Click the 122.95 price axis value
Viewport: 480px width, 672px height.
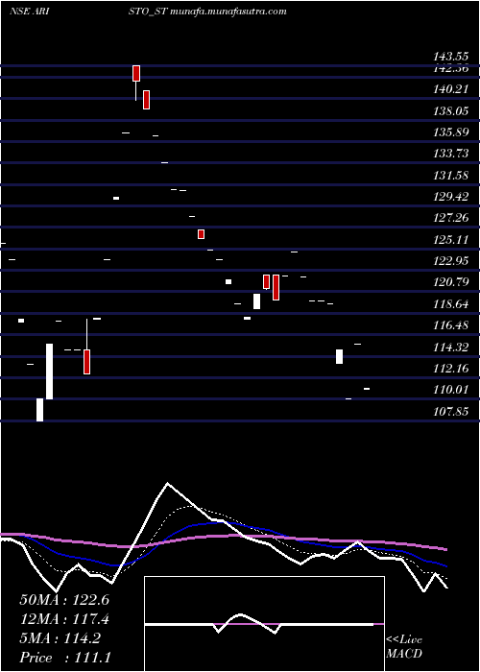tap(451, 260)
